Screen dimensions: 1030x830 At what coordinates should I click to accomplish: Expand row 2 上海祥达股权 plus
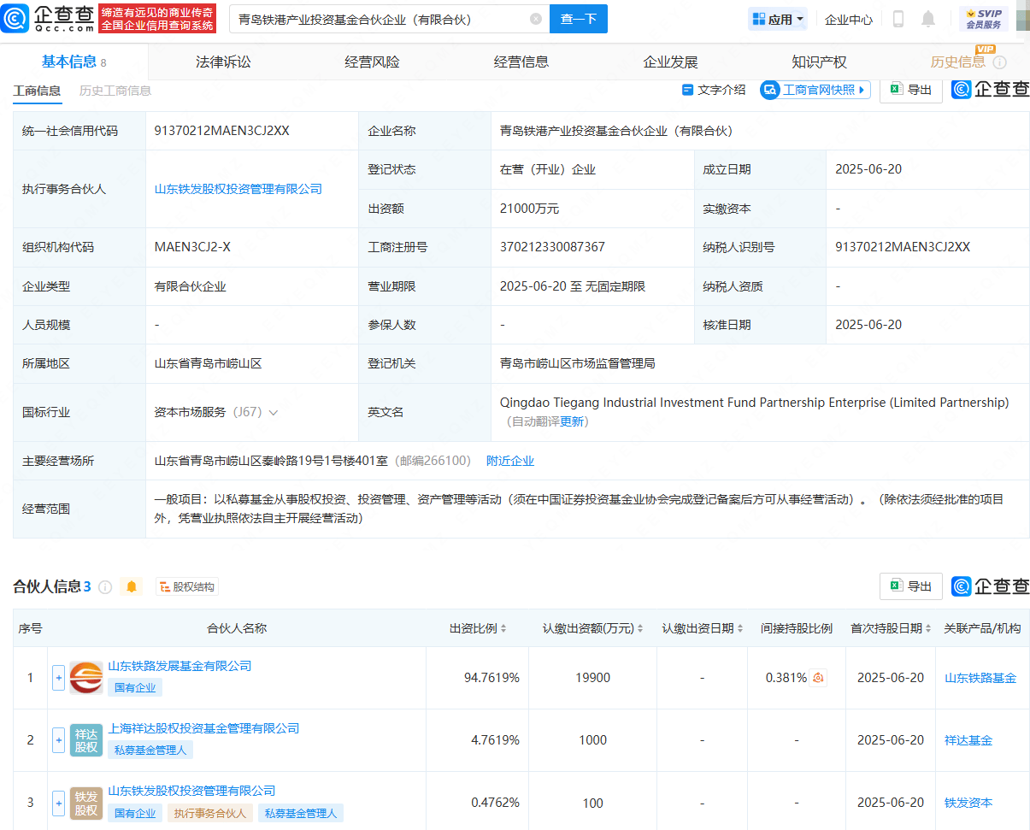coord(58,740)
